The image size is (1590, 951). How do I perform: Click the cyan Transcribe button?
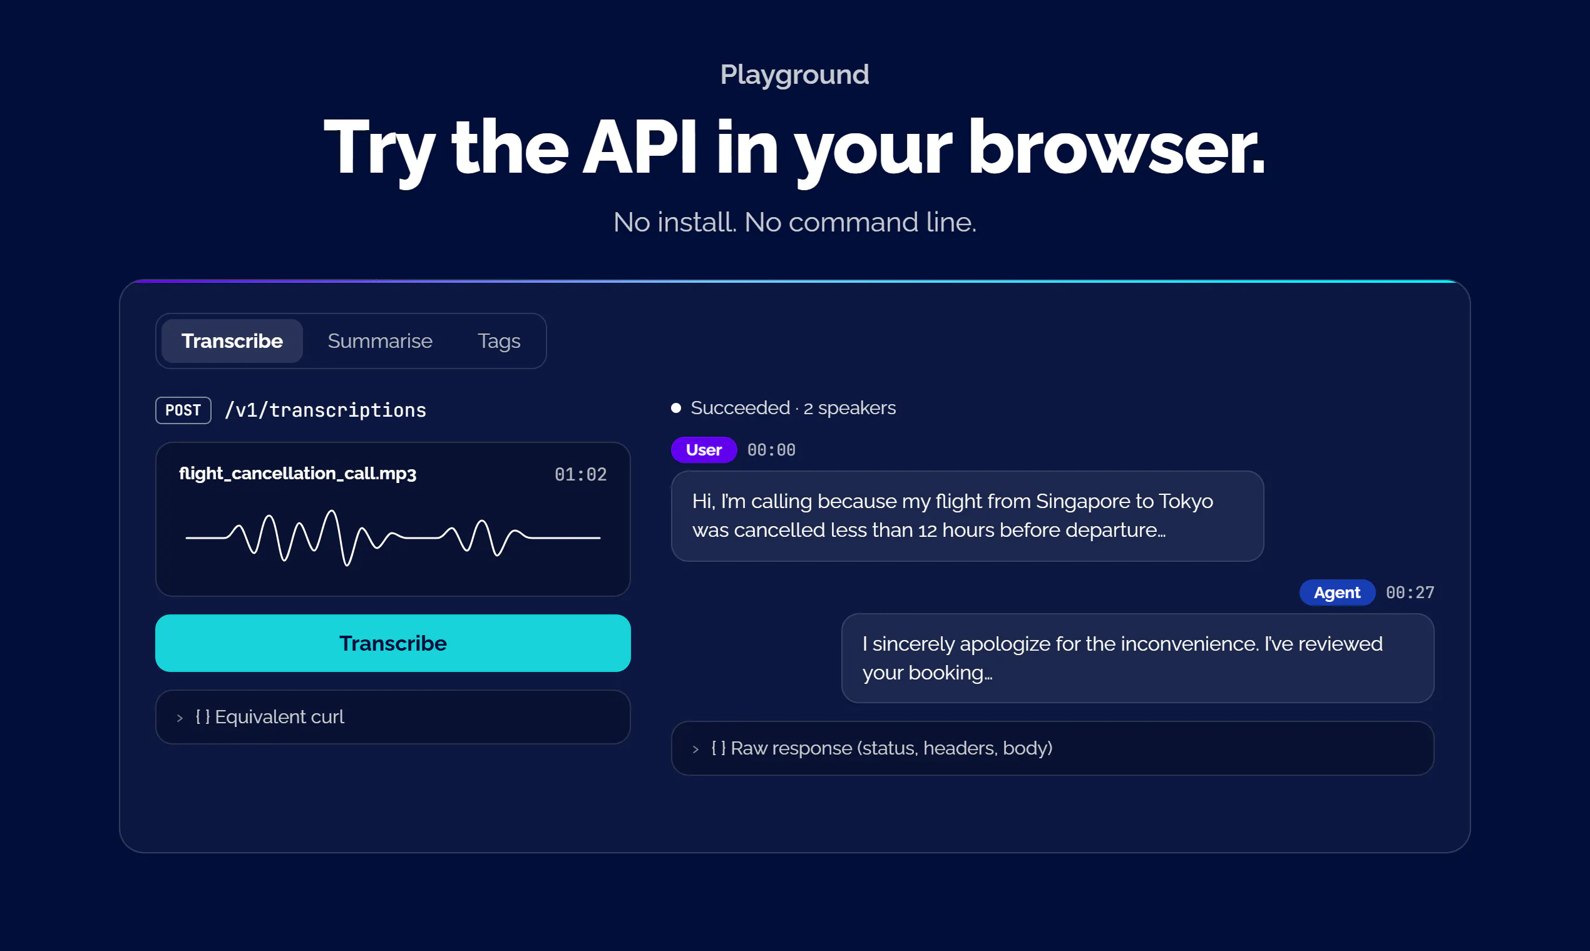click(393, 643)
